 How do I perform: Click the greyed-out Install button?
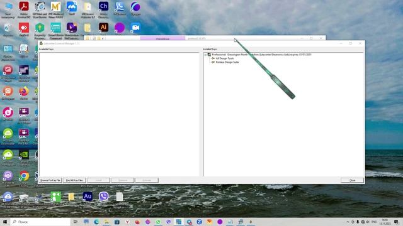[98, 180]
